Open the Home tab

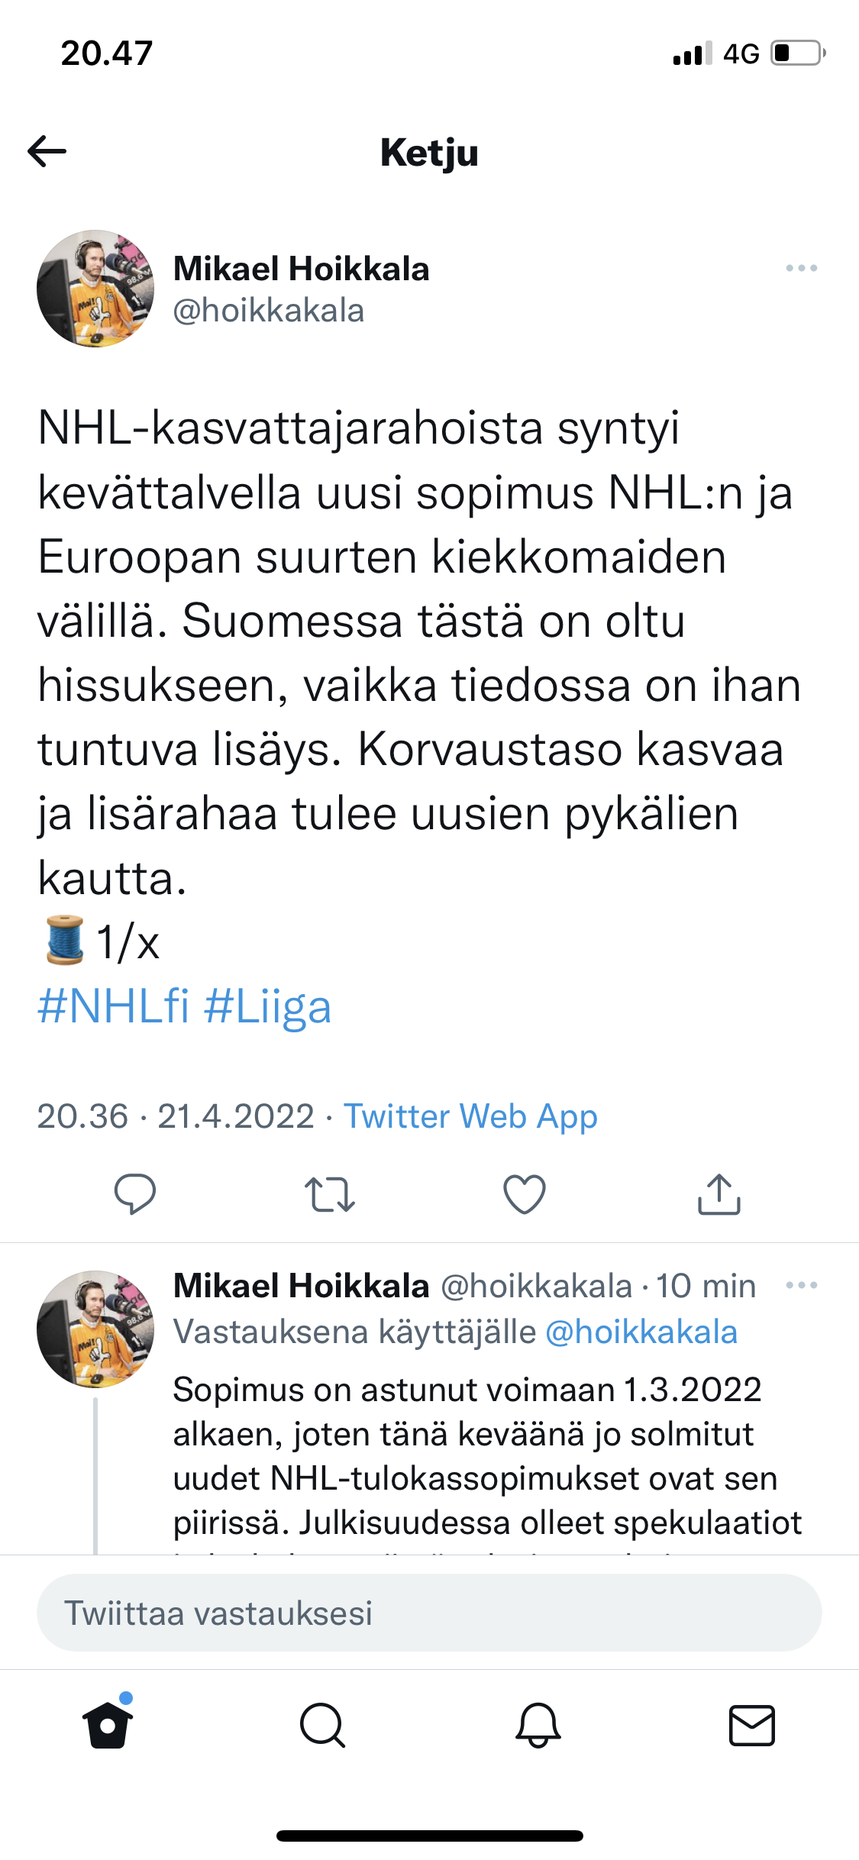[x=108, y=1724]
